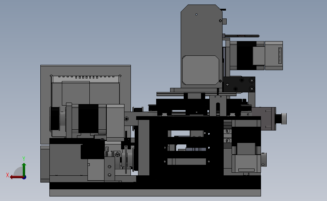Click the red X axis arrow on triad
The height and width of the screenshot is (201, 327).
point(16,177)
